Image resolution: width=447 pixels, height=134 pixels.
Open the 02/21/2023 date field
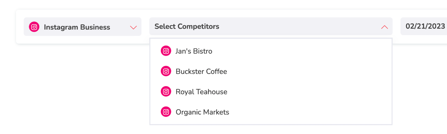[x=424, y=26]
